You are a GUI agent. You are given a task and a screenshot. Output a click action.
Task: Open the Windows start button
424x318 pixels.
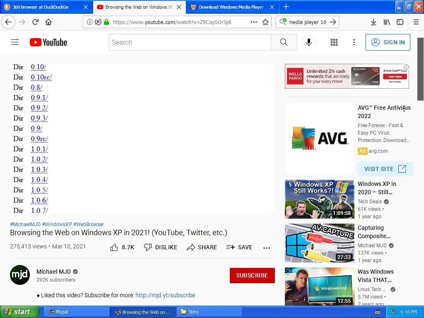19,312
